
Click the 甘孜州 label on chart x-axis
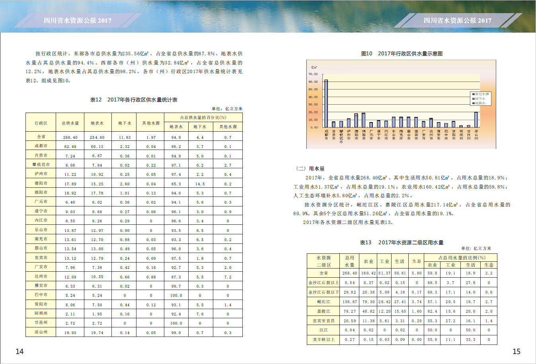click(469, 134)
